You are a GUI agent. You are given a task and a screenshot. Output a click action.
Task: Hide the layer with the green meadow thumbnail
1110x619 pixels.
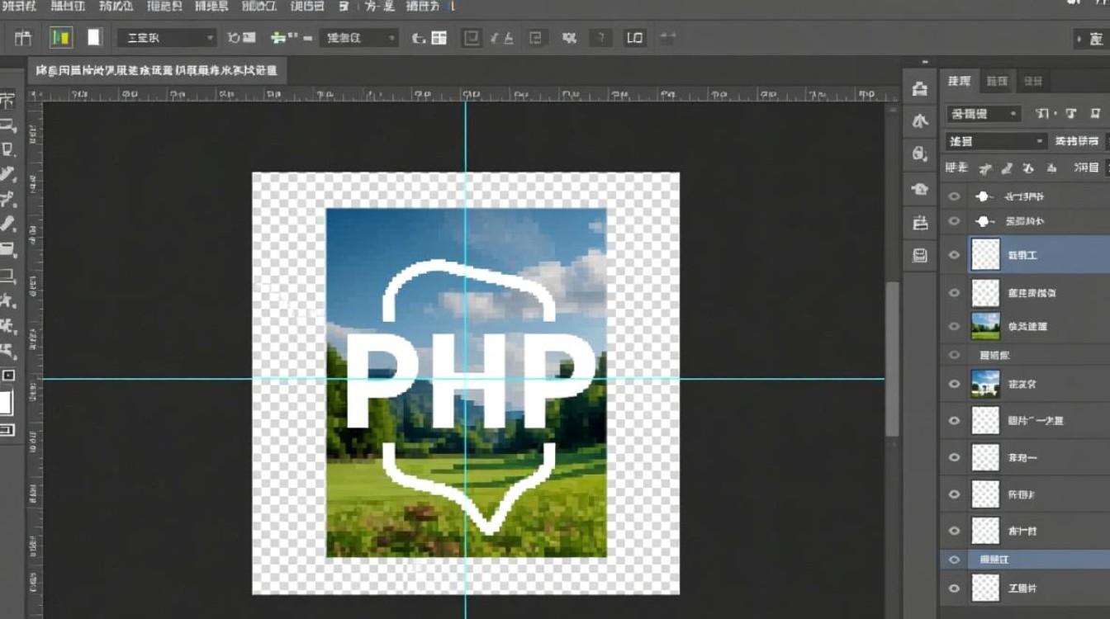coord(955,326)
